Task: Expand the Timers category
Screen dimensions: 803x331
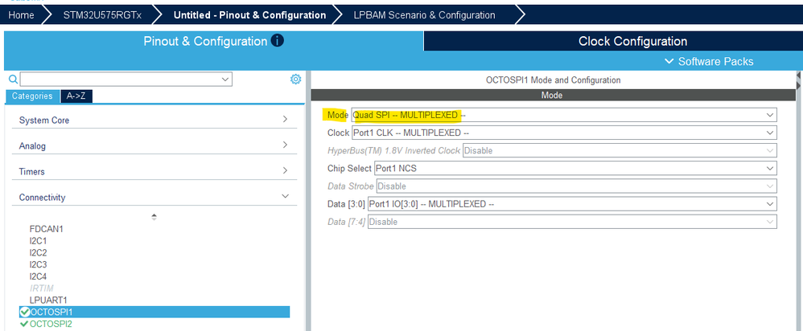Action: [x=154, y=171]
